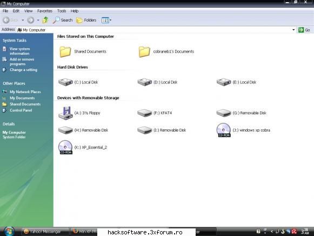Open the Help menu
Screen dimensions: 314x236
pos(74,11)
